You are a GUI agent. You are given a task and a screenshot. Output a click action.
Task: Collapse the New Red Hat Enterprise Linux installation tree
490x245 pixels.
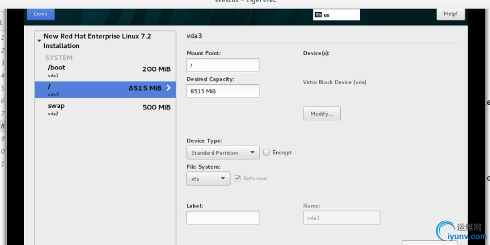pyautogui.click(x=39, y=40)
